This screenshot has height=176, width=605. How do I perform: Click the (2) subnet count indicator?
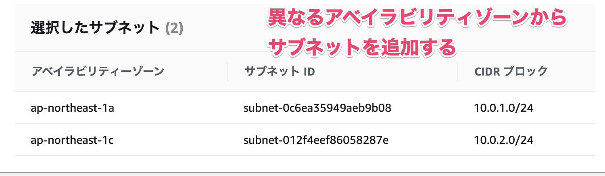(174, 28)
